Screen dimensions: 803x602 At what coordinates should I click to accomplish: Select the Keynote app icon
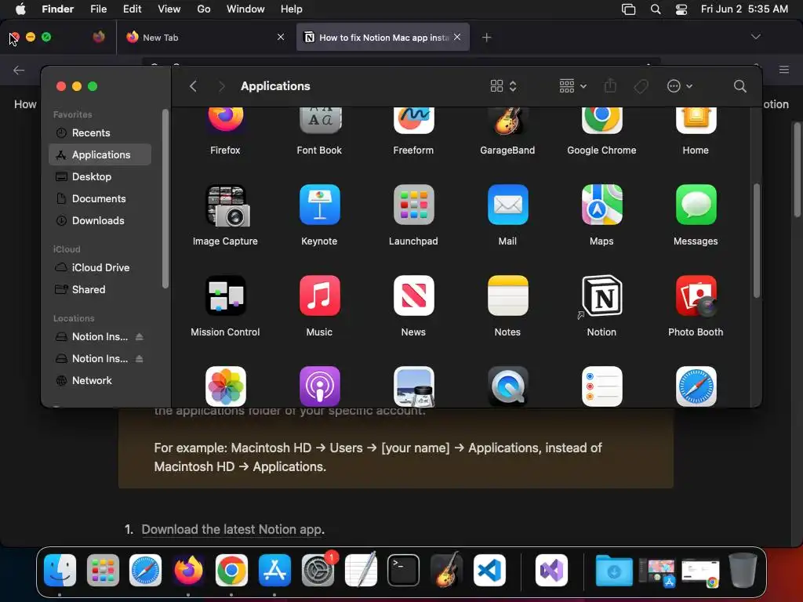tap(320, 205)
